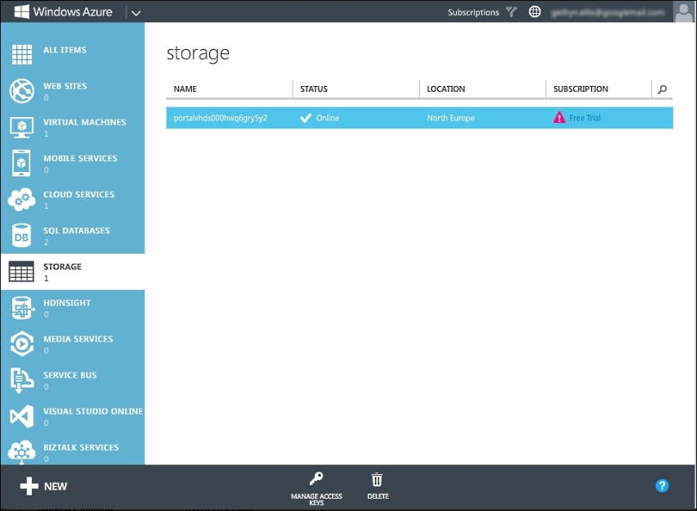Viewport: 697px width, 511px height.
Task: Expand the Windows Azure dropdown chevron
Action: click(136, 13)
